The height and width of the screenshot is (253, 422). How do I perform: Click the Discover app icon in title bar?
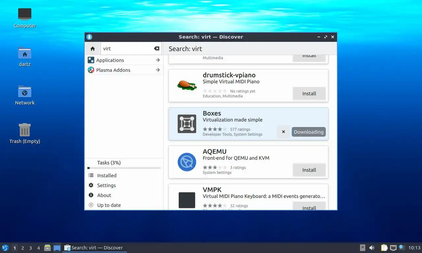tap(89, 37)
